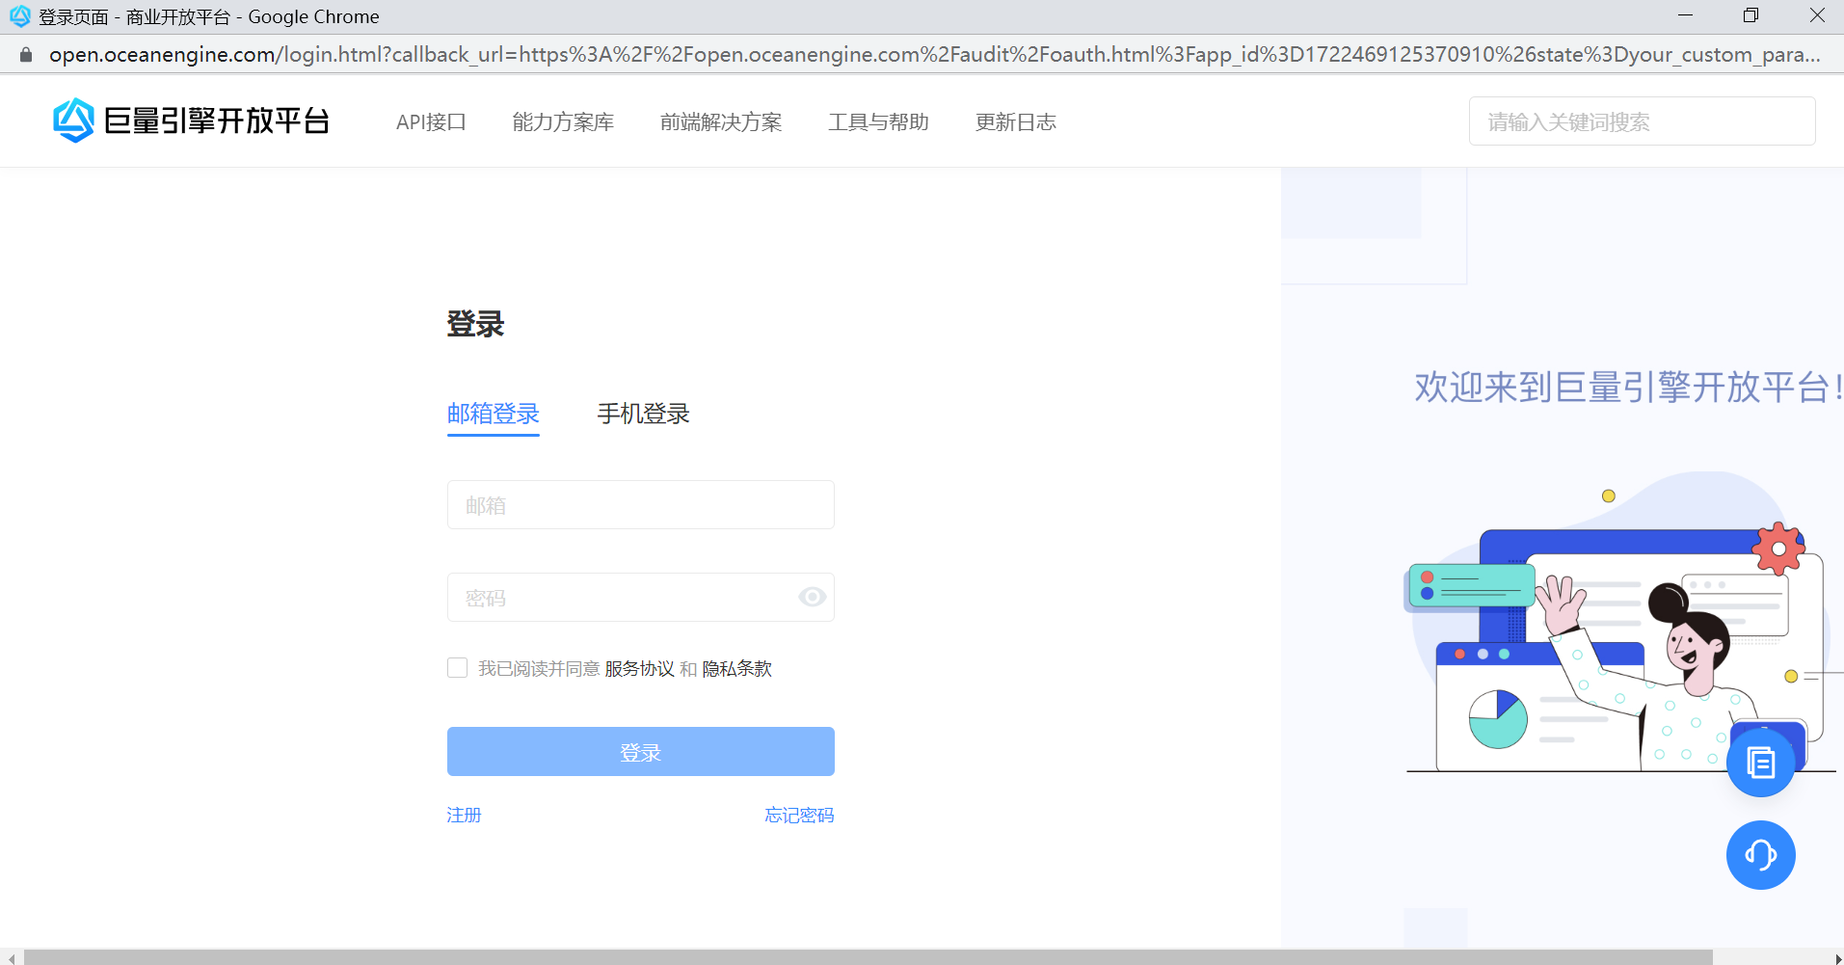The height and width of the screenshot is (965, 1844).
Task: Focus the 邮箱 input field
Action: (x=641, y=505)
